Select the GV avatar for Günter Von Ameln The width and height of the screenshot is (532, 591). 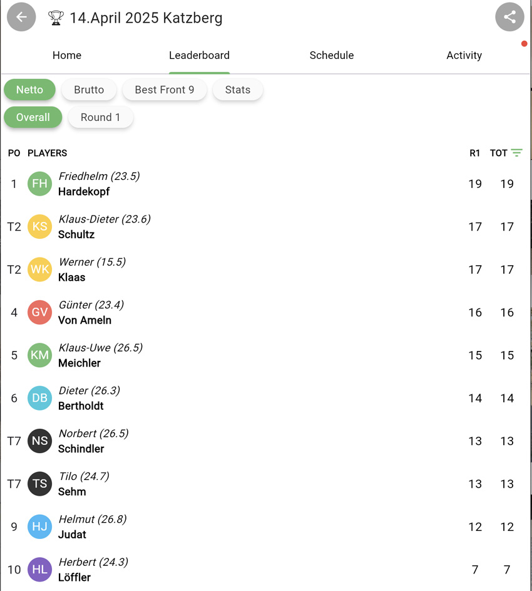coord(39,312)
